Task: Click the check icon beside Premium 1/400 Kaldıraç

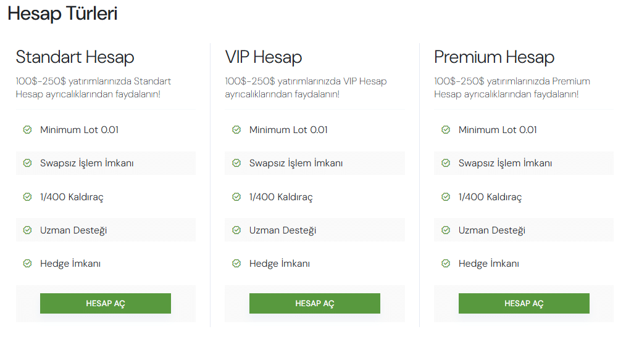Action: pos(446,197)
